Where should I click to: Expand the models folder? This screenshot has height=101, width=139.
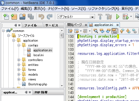click(19, 75)
